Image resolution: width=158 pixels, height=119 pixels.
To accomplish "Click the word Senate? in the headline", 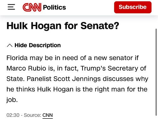I will [x=100, y=26].
